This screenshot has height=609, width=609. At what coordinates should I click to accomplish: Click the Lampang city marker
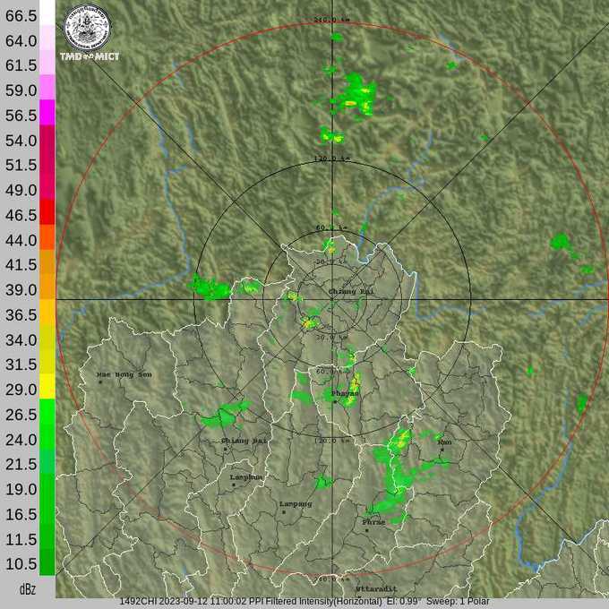283,511
